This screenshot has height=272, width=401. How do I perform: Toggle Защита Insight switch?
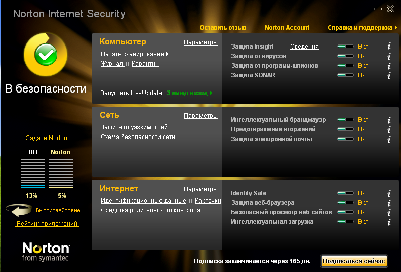coord(345,47)
